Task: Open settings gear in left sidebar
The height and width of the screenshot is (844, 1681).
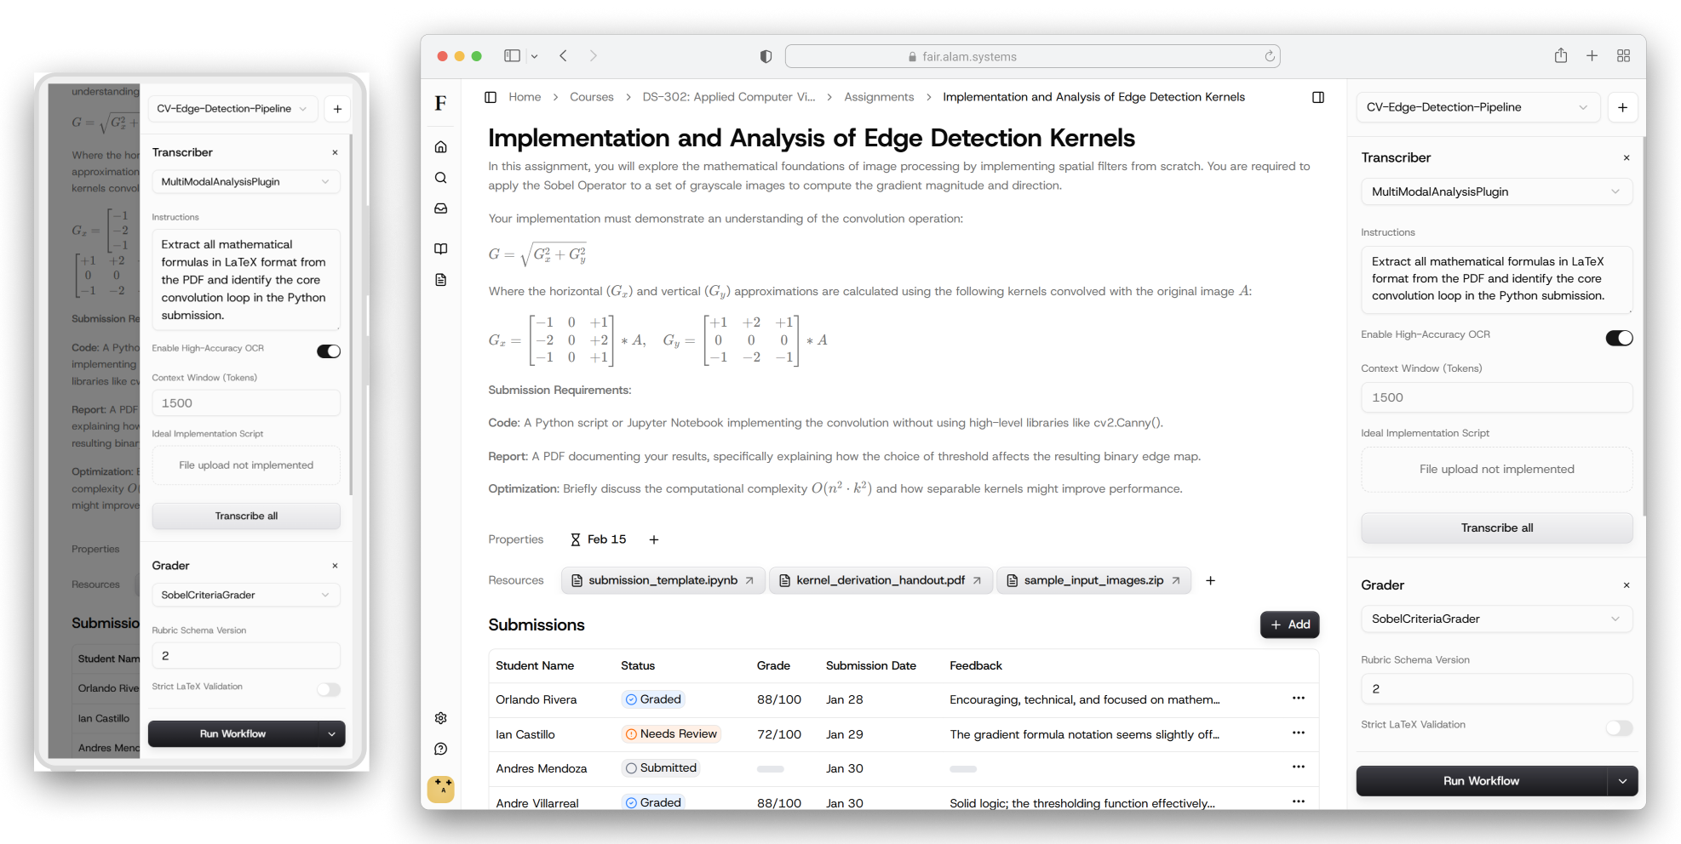Action: pos(440,718)
